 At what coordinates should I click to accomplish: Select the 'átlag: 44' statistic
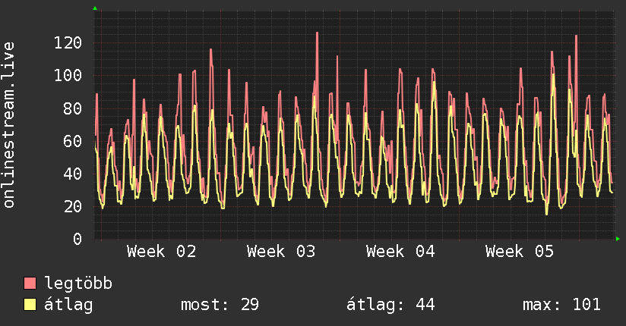390,305
